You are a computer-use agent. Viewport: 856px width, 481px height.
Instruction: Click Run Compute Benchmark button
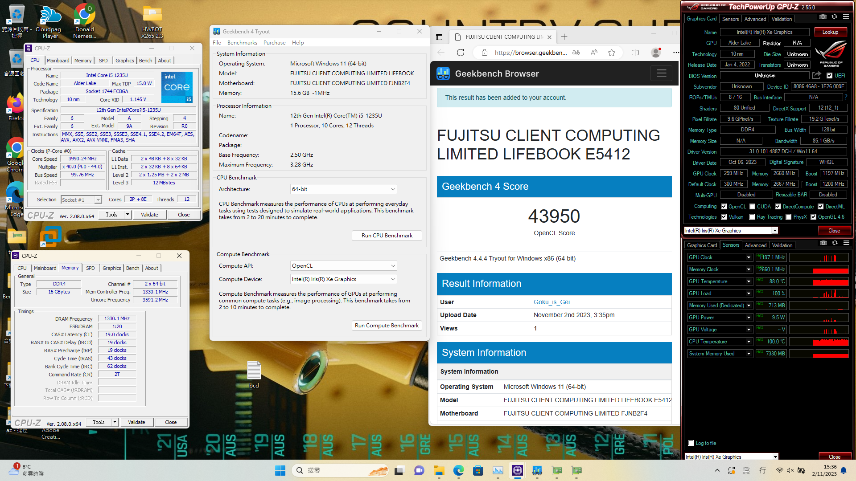click(387, 326)
